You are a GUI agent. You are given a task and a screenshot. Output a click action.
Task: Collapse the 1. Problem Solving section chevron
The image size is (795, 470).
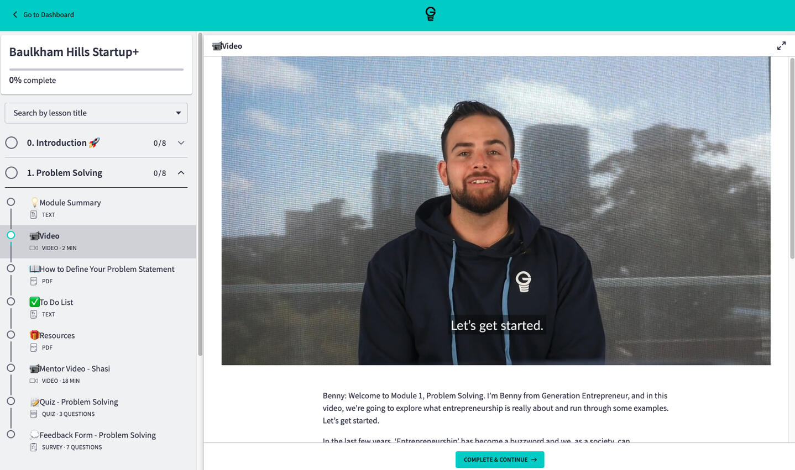(x=181, y=173)
